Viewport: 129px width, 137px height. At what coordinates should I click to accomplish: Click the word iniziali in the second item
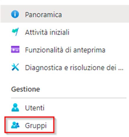[59, 32]
